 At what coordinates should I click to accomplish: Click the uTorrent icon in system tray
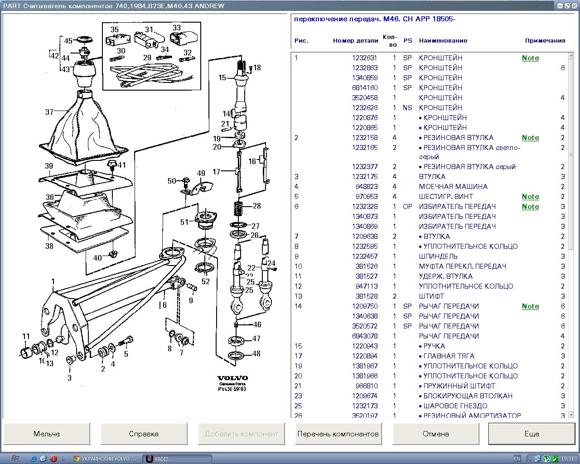[546, 459]
